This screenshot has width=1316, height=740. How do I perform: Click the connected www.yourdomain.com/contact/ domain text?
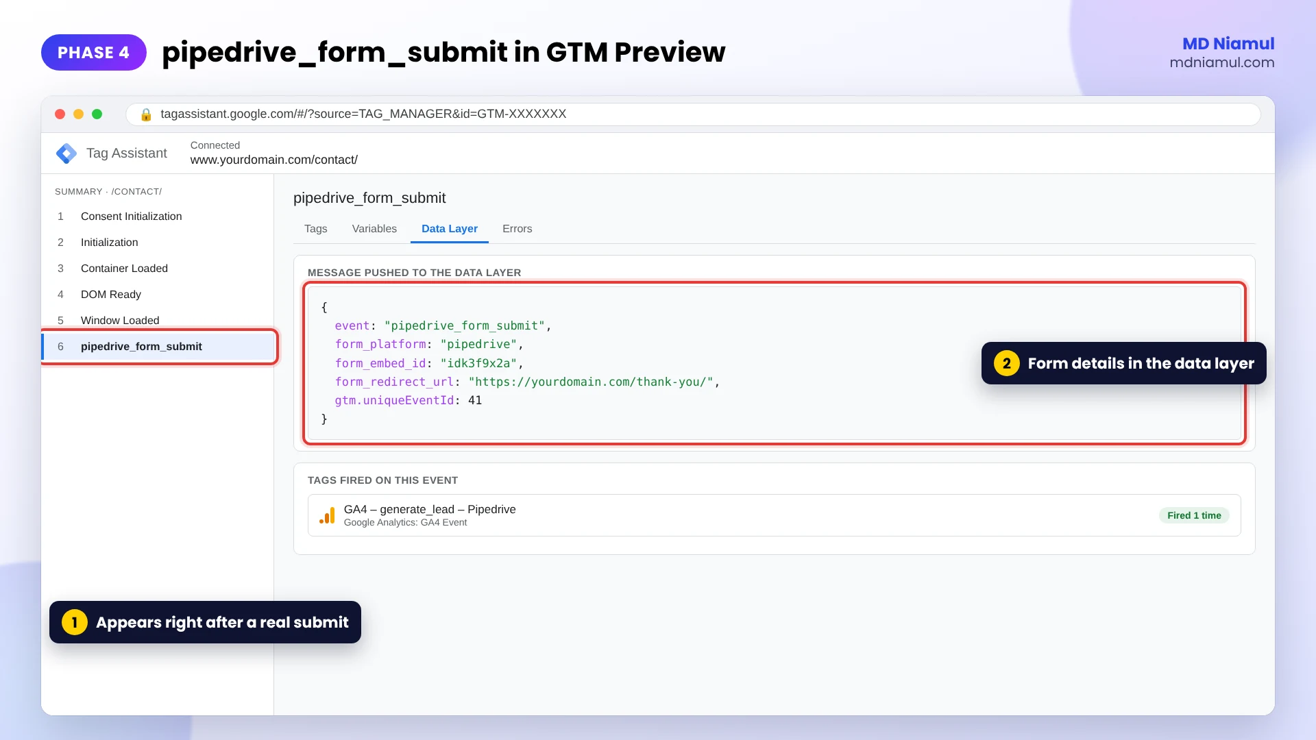[x=274, y=160]
